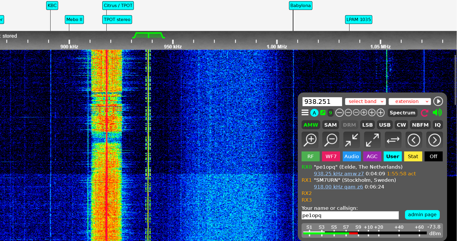
Task: Page waterfall right with circled arrow
Action: 435,140
